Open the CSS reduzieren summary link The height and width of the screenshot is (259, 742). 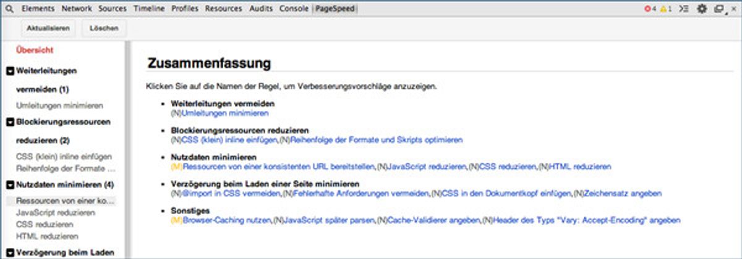click(x=506, y=166)
